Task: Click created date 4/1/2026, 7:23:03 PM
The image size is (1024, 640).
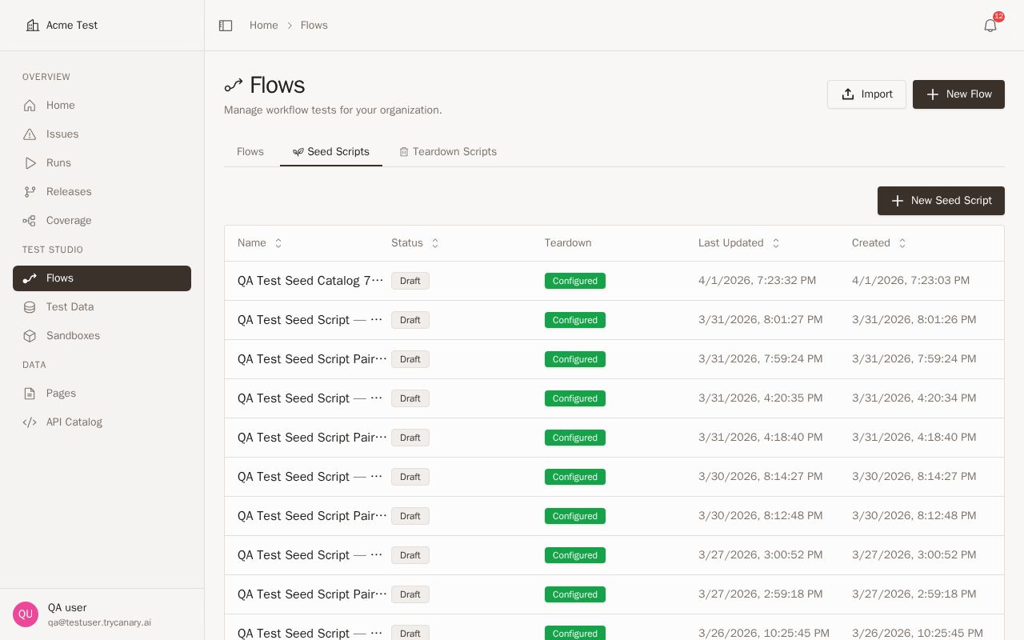Action: pyautogui.click(x=910, y=281)
